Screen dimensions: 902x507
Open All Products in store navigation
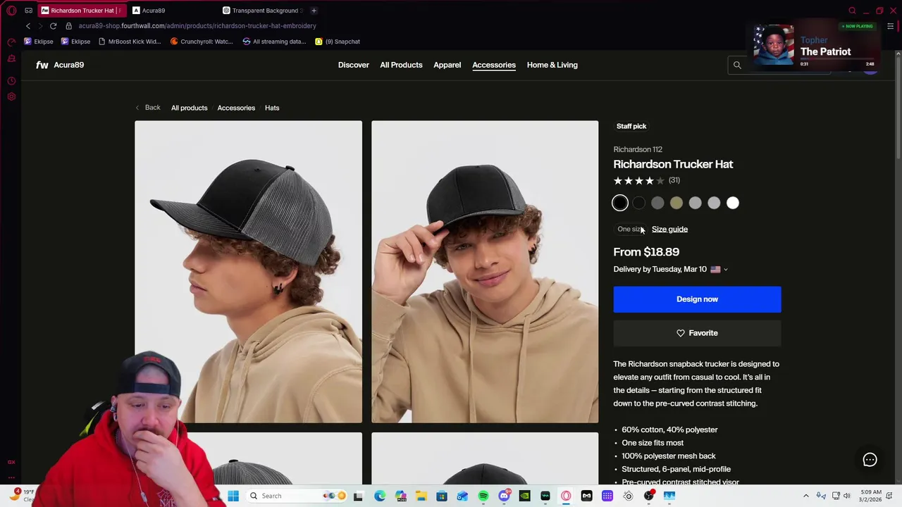pos(401,65)
